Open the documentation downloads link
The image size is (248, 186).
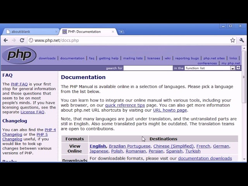205,158
